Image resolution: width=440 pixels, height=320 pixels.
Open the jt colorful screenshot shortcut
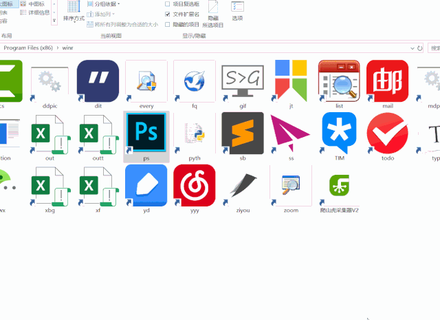(x=291, y=84)
